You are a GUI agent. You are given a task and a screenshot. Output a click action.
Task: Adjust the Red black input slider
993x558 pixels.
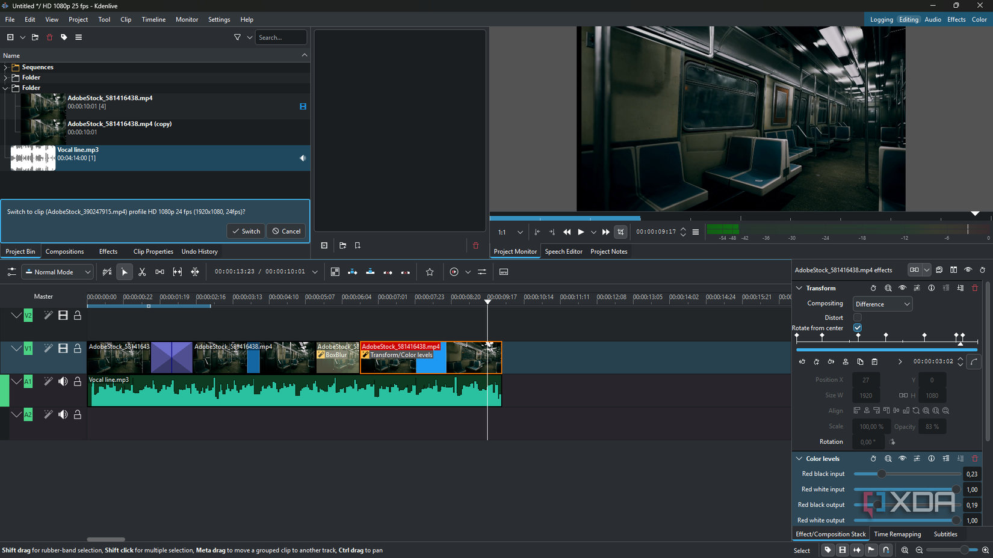[x=881, y=474]
